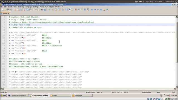Click the horizontal scrollbar left arrow
Screen dimensions: 178x100
[x=2, y=89]
